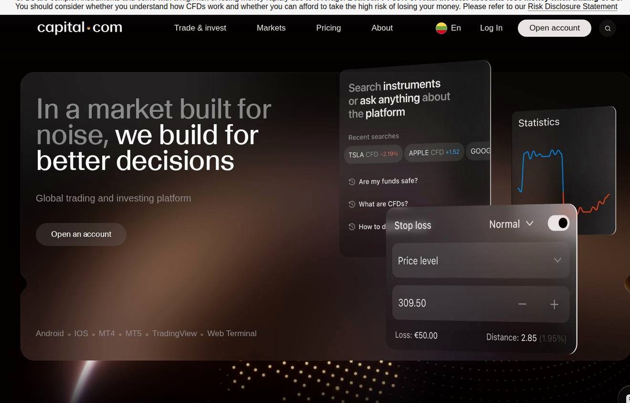This screenshot has height=403, width=630.
Task: Open the Risk Disclosure Statement link
Action: point(572,7)
